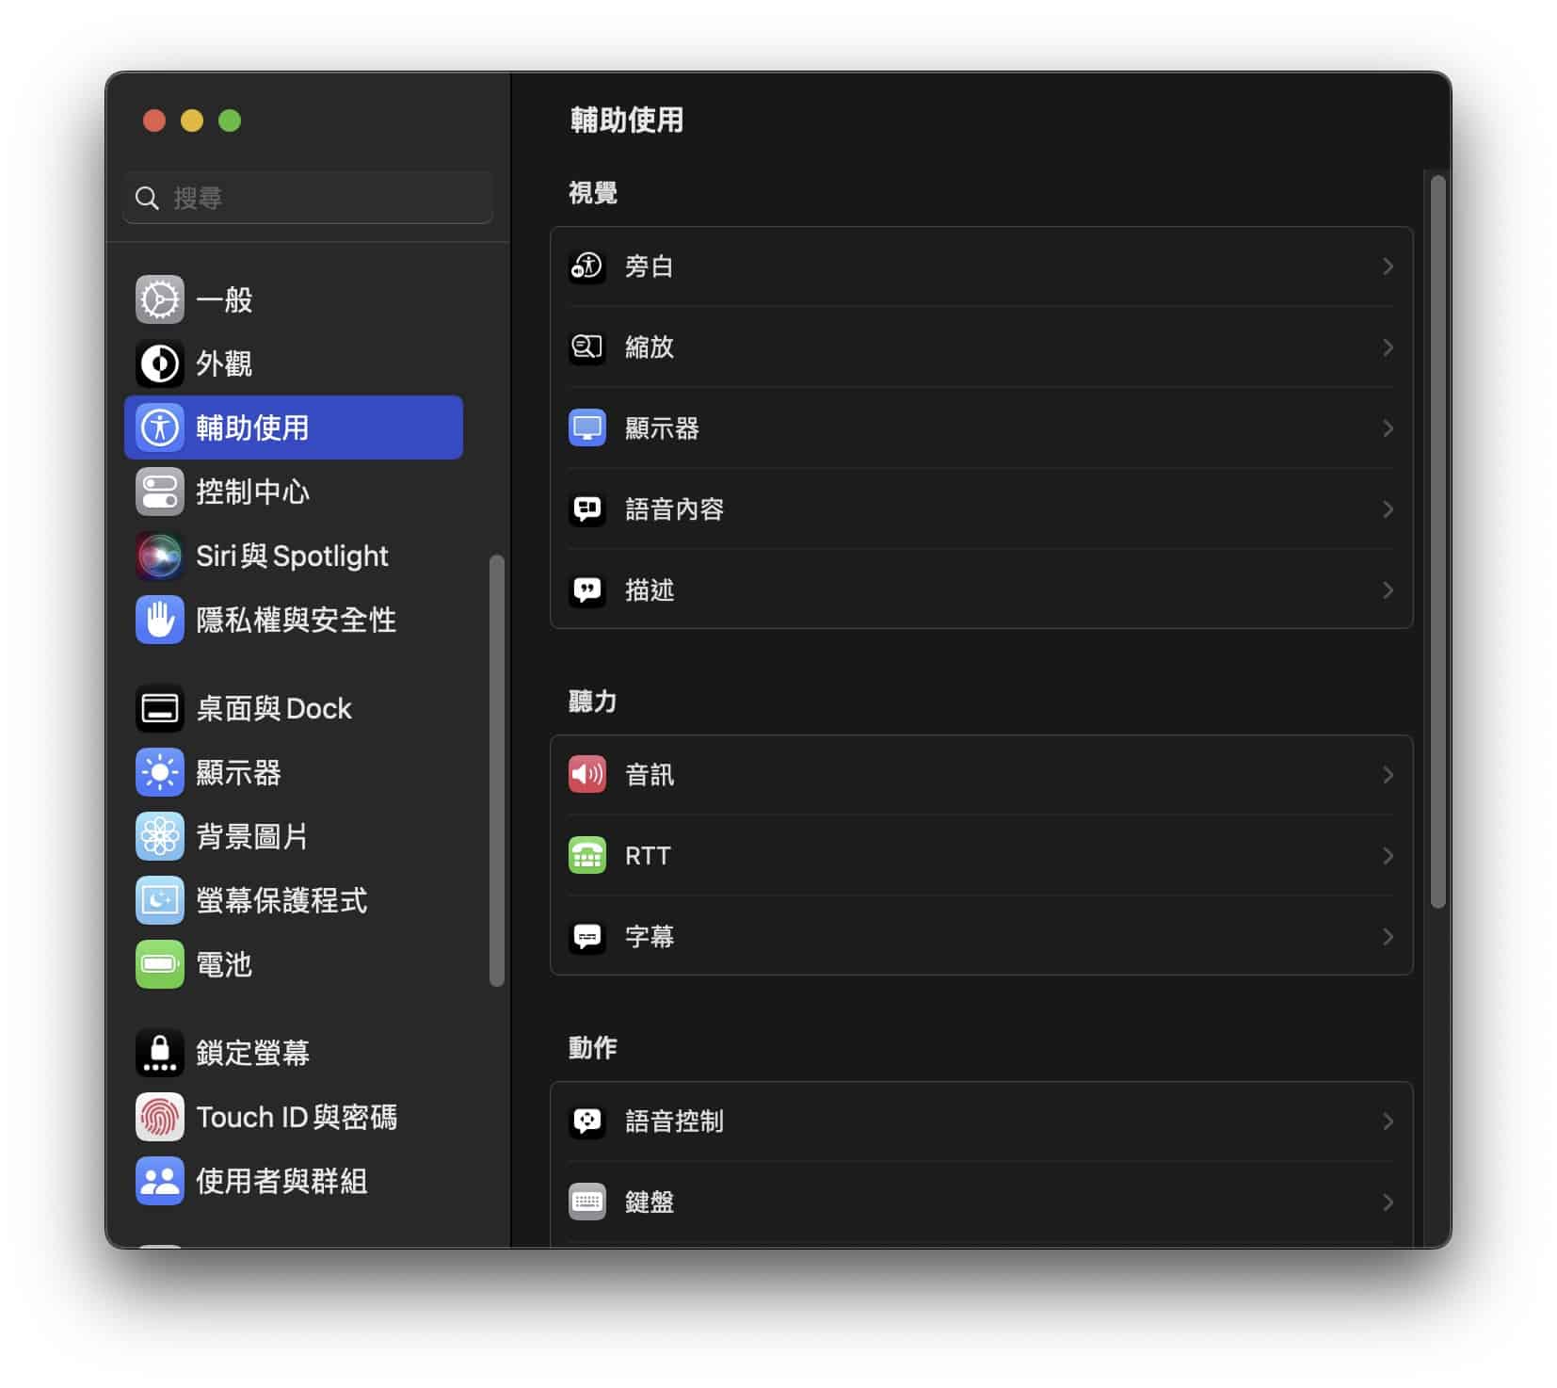Viewport: 1557px width, 1388px height.
Task: Click the right pane vertical scrollbar
Action: (1437, 541)
